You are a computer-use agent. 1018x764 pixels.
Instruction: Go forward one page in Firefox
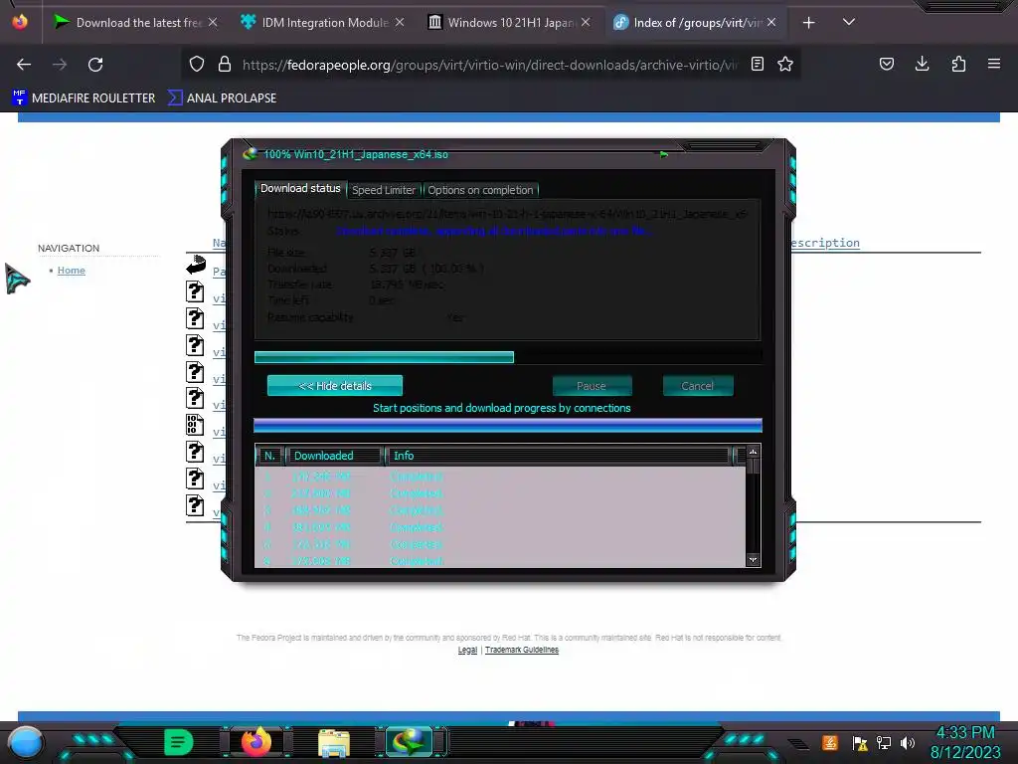click(60, 65)
